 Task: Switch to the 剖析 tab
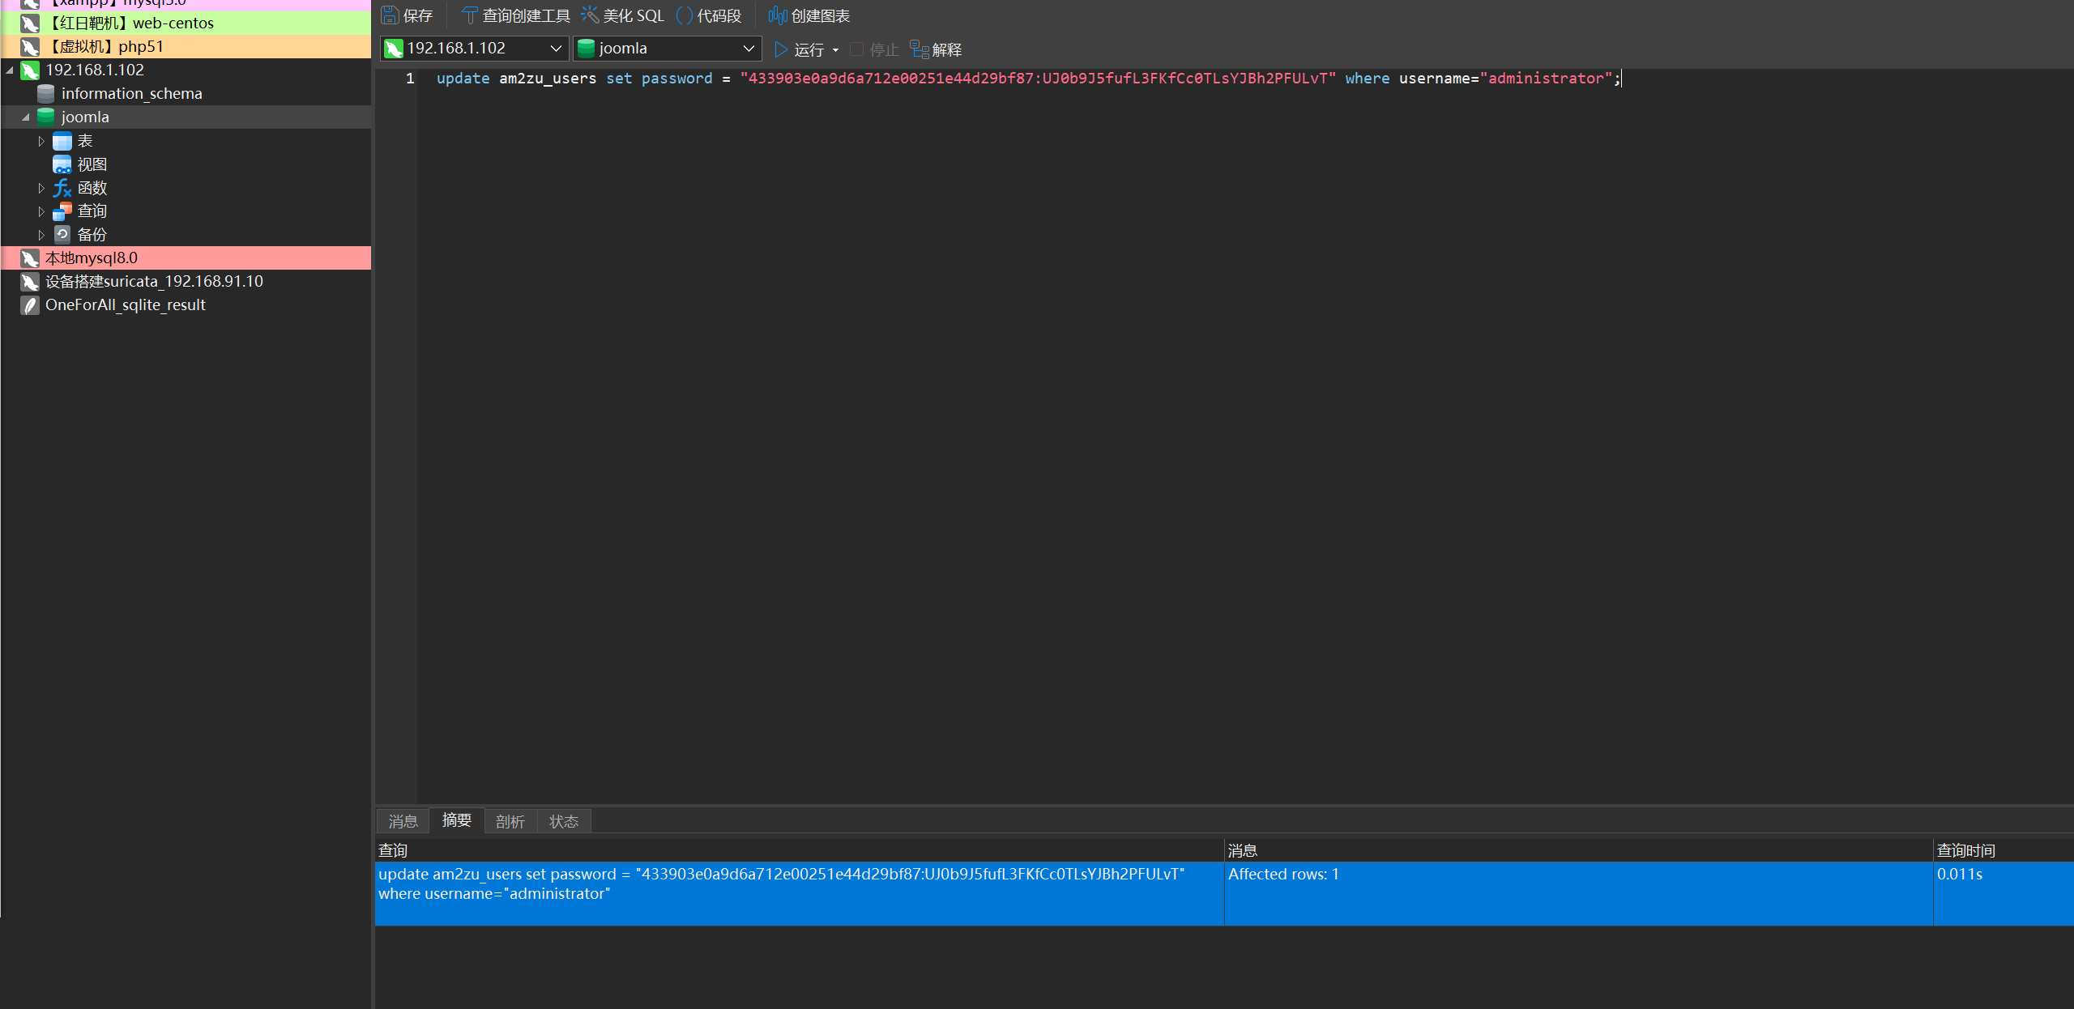pos(510,821)
